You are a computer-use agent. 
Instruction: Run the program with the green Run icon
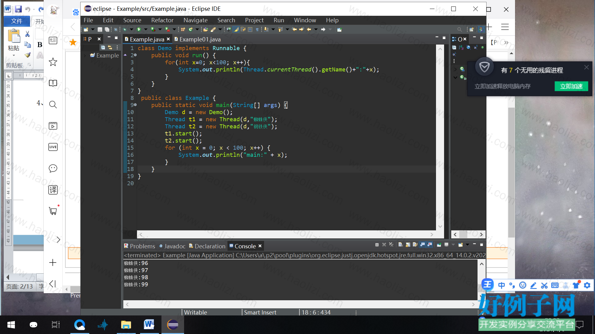pos(139,29)
